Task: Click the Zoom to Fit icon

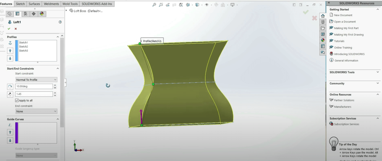Action: pyautogui.click(x=154, y=5)
